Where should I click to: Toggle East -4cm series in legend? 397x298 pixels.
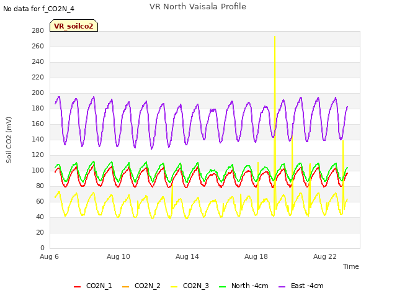coord(301,286)
